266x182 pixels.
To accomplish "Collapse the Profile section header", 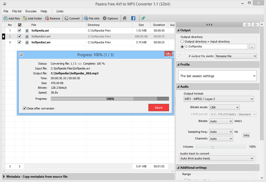I will tap(218, 65).
